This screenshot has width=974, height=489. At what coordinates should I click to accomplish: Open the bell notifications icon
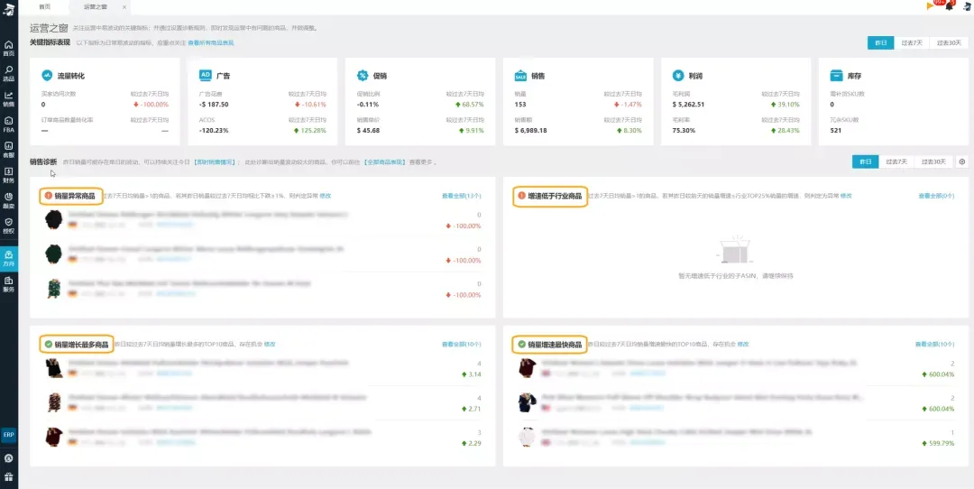[x=949, y=6]
